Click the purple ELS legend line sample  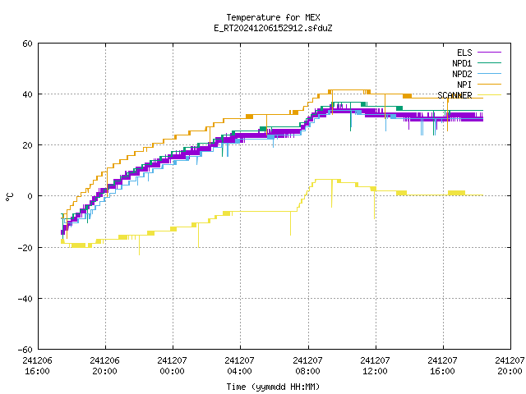tap(489, 53)
